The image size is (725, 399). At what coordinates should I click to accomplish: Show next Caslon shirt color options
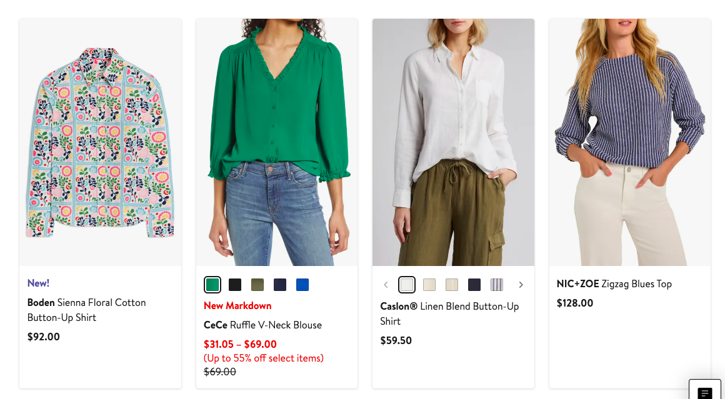[521, 285]
